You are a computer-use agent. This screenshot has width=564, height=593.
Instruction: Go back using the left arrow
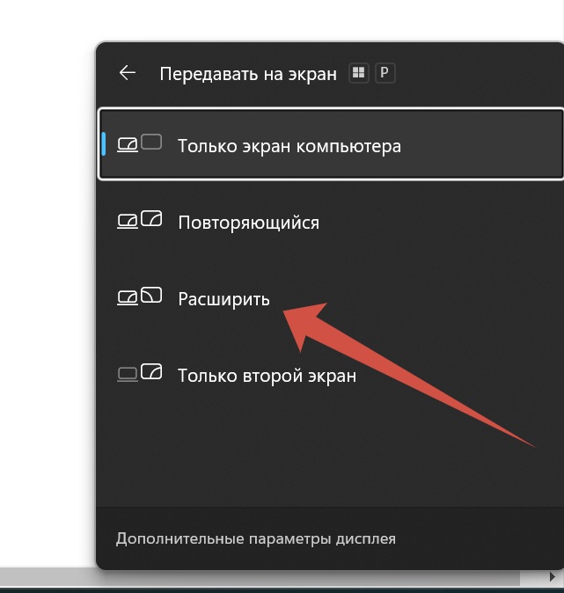click(x=127, y=73)
